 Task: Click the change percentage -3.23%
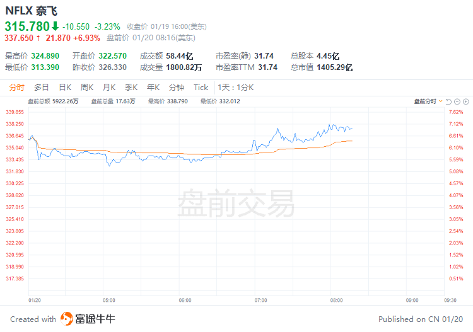tap(107, 27)
